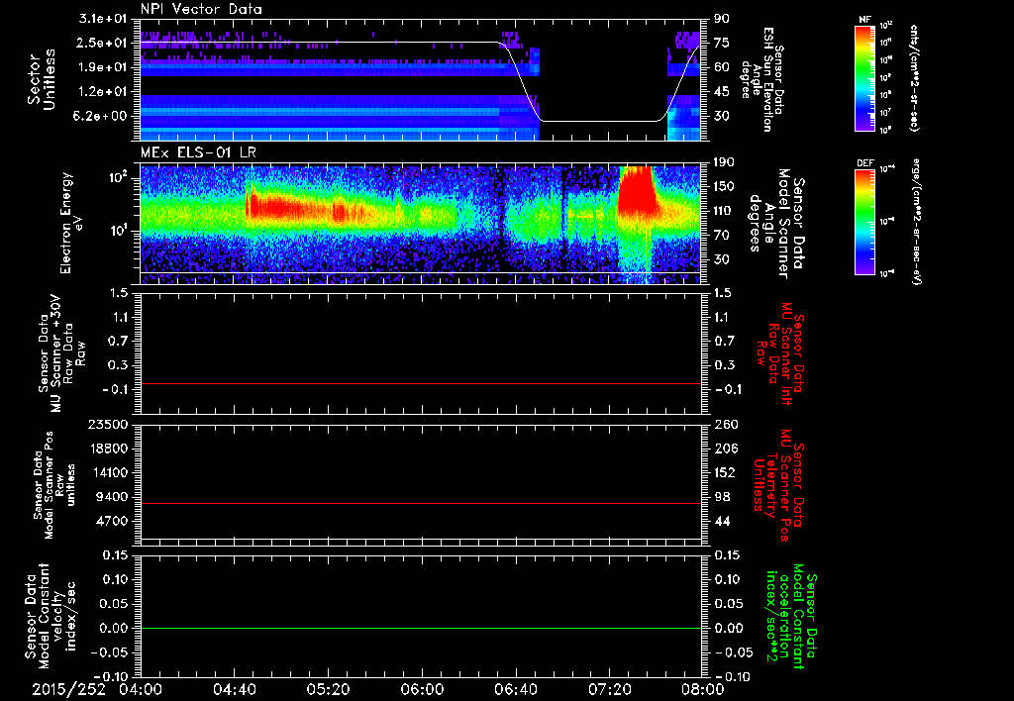The width and height of the screenshot is (1014, 701).
Task: Click the 4700 scanner position tick
Action: tap(113, 521)
